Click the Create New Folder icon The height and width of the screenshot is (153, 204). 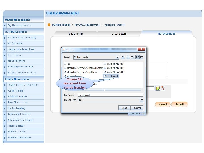[x=133, y=57]
